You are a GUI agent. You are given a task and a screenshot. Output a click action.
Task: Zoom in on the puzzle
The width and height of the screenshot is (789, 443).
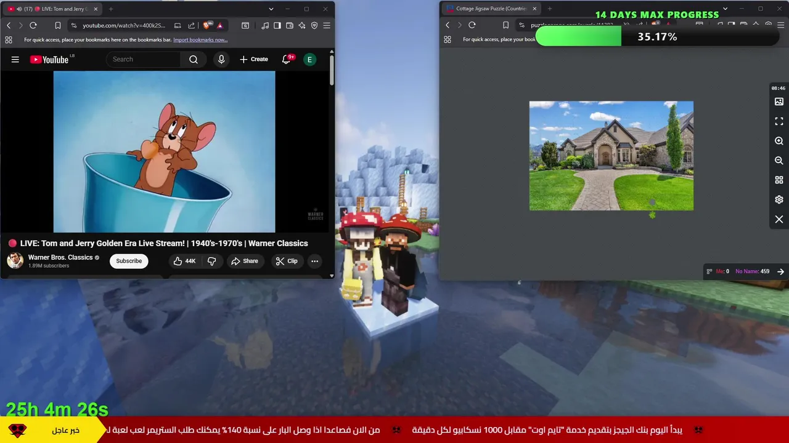[x=779, y=141]
